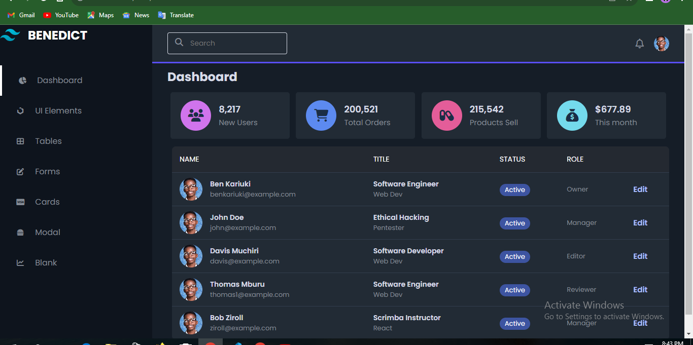Screen dimensions: 693x345
Task: Select Tables from the sidebar menu
Action: [48, 141]
